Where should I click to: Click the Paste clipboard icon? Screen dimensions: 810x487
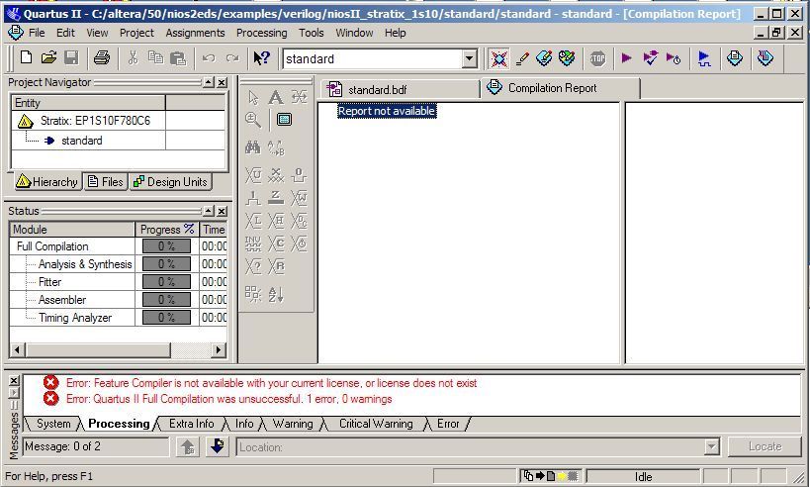(x=178, y=57)
